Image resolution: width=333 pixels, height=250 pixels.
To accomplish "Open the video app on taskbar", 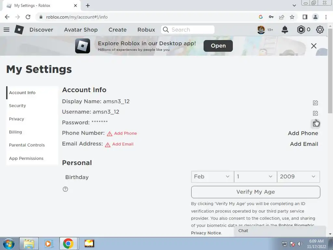I will point(89,243).
